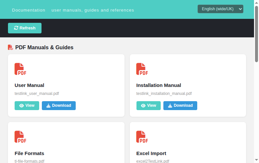Click the User Manual PDF file icon
Viewport: 259px width, 163px height.
(x=20, y=69)
